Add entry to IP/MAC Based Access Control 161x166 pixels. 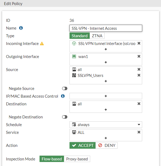coord(106,96)
